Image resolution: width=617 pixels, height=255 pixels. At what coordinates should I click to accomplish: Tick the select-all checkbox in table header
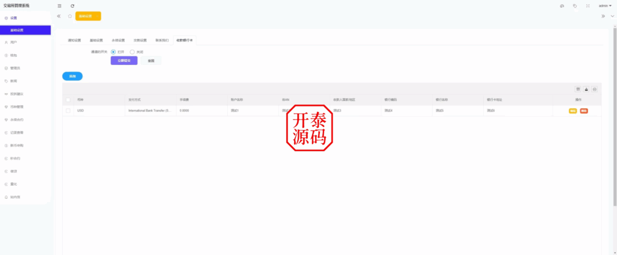coord(68,99)
